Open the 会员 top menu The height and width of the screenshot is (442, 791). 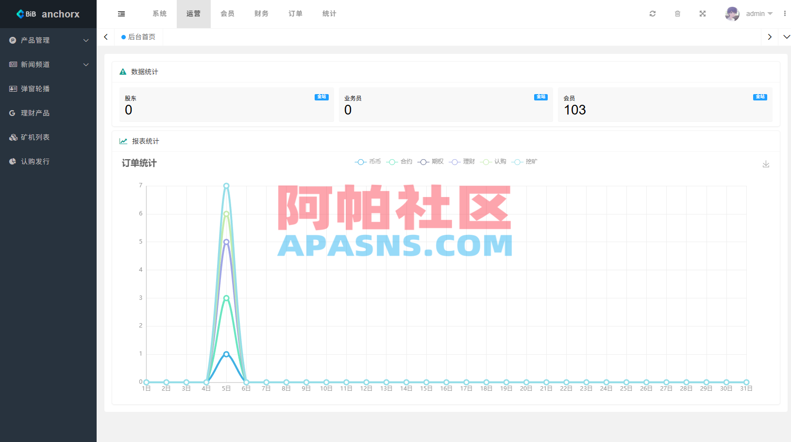227,14
